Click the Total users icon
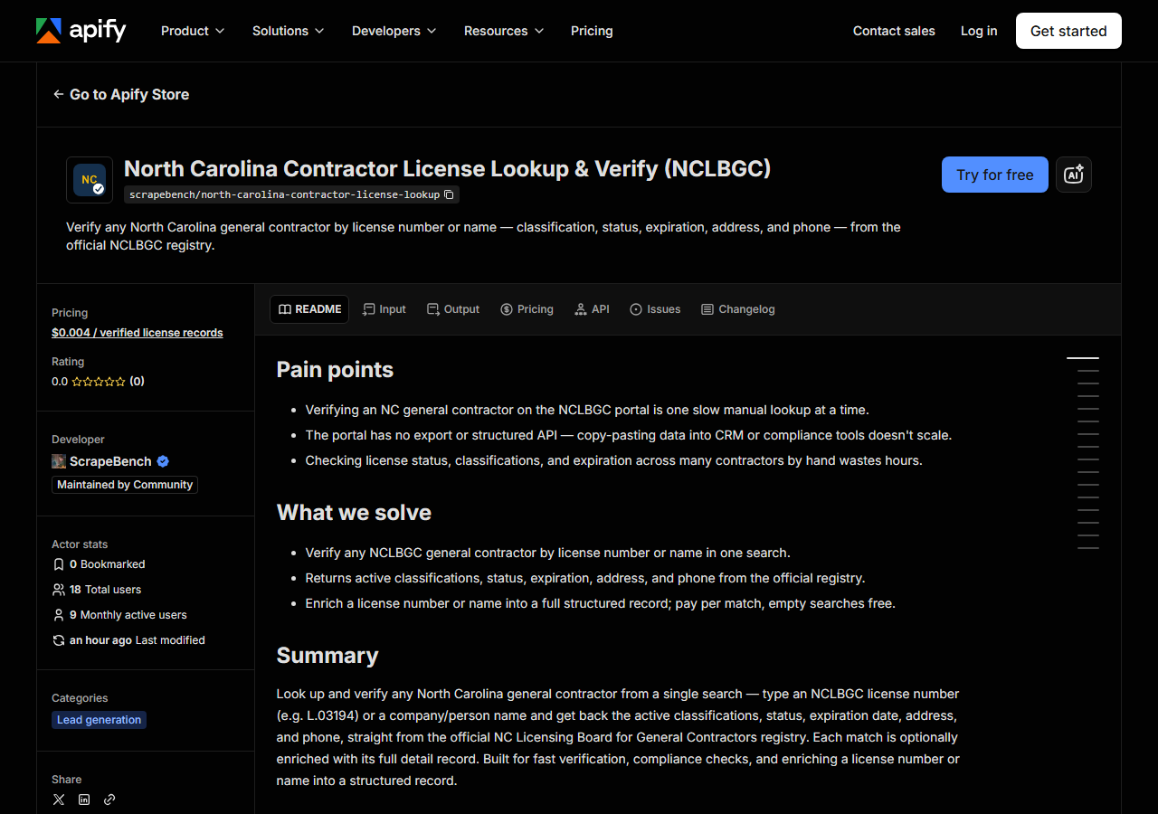Viewport: 1158px width, 814px height. 59,590
